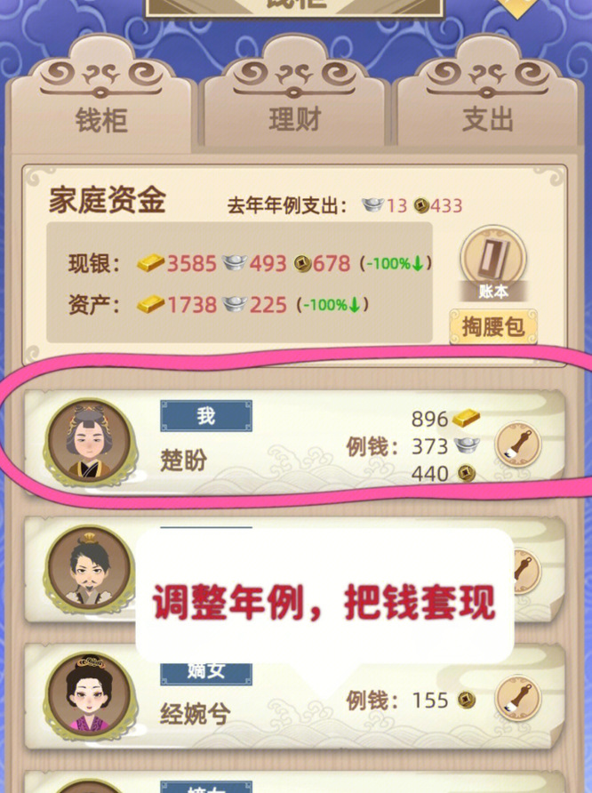Image resolution: width=592 pixels, height=793 pixels.
Task: Tap the brush icon beside second family member
Action: 526,572
